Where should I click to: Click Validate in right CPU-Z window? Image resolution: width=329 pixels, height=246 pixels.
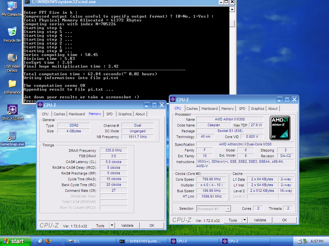pos(260,220)
